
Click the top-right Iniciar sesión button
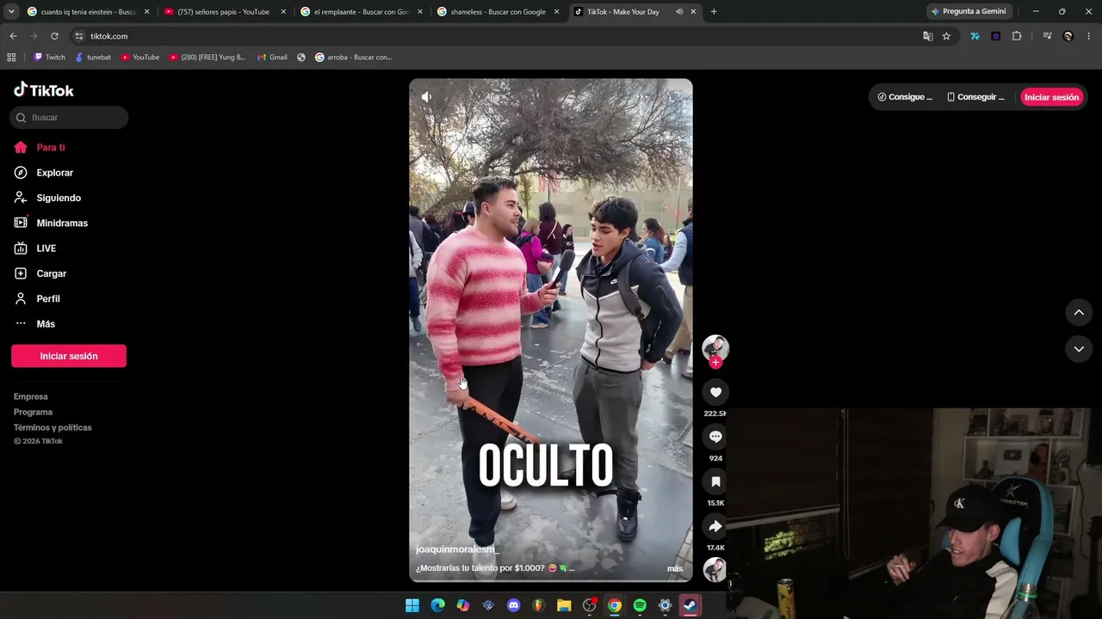(1051, 97)
